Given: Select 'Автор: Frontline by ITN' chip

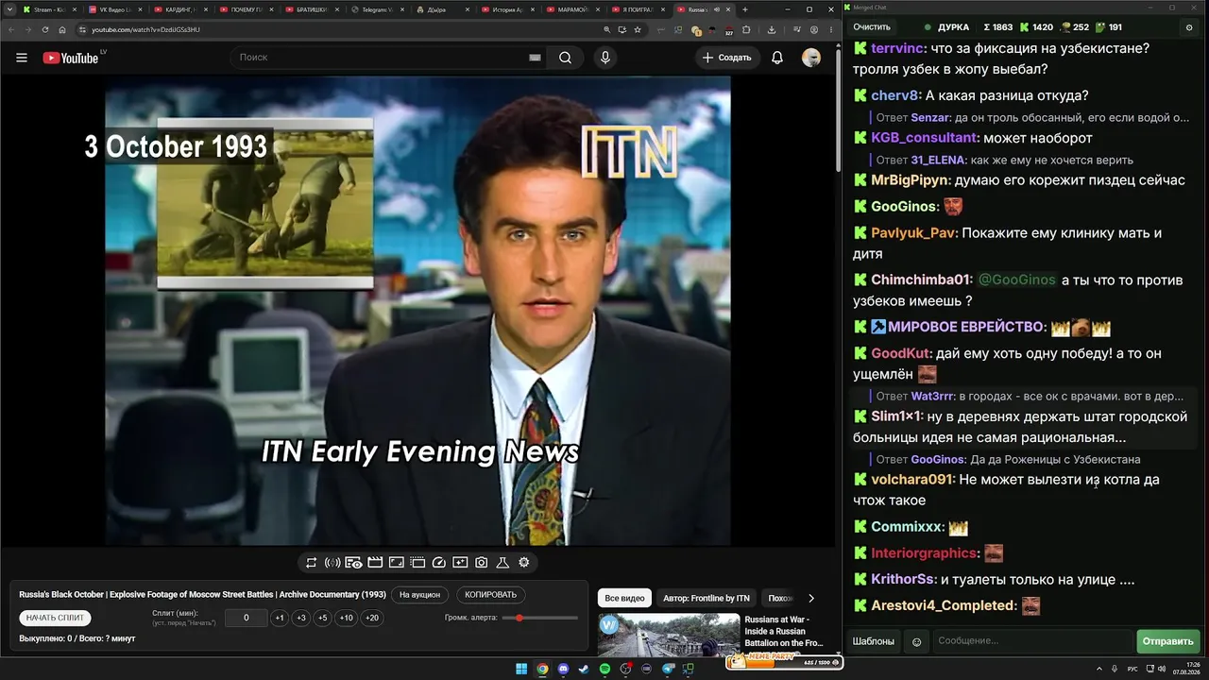Looking at the screenshot, I should pyautogui.click(x=707, y=598).
